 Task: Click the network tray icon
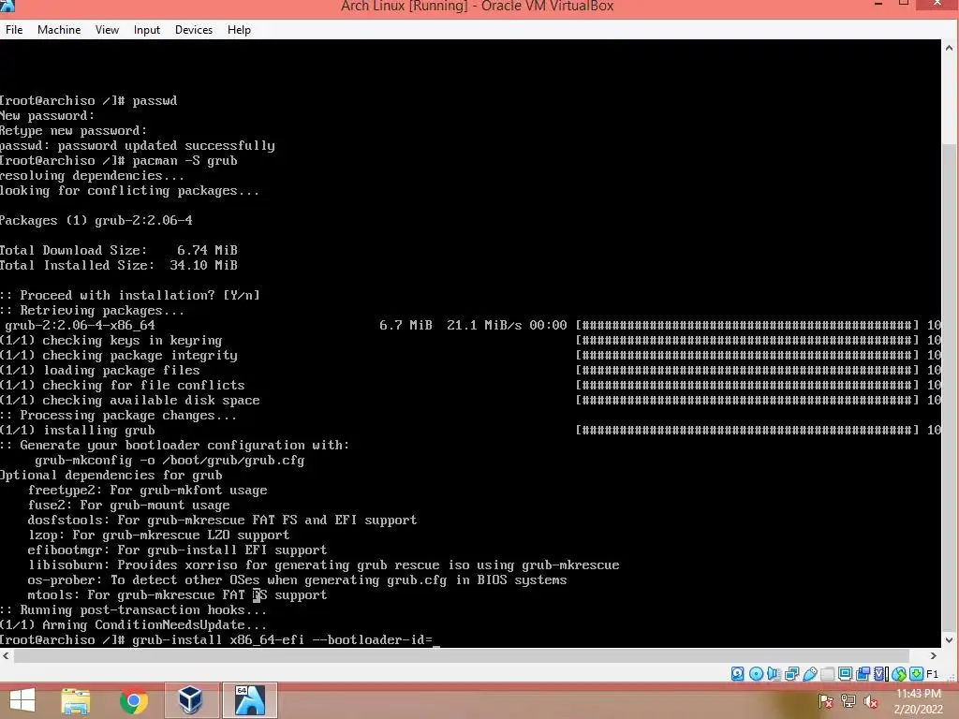(x=848, y=701)
